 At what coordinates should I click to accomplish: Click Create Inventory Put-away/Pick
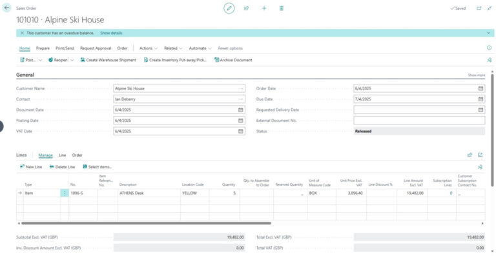click(175, 60)
